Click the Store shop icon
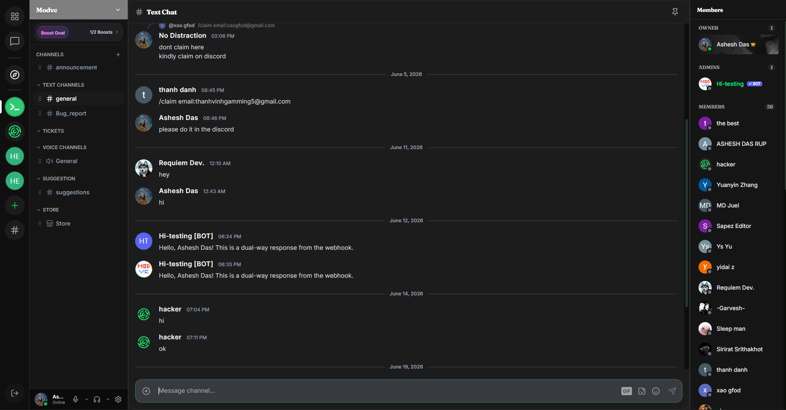The image size is (786, 410). [50, 223]
